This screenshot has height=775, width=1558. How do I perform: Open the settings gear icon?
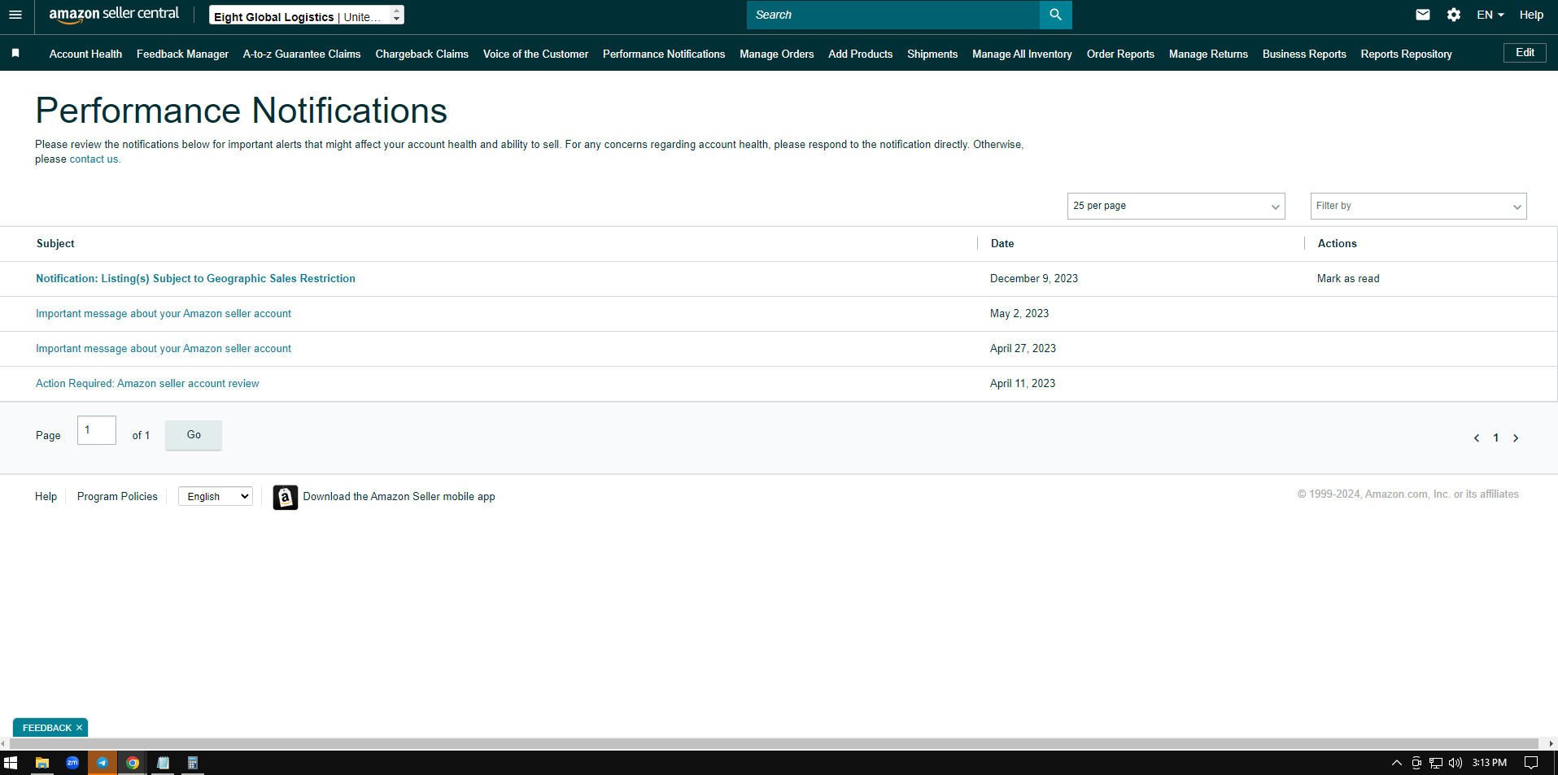point(1454,15)
